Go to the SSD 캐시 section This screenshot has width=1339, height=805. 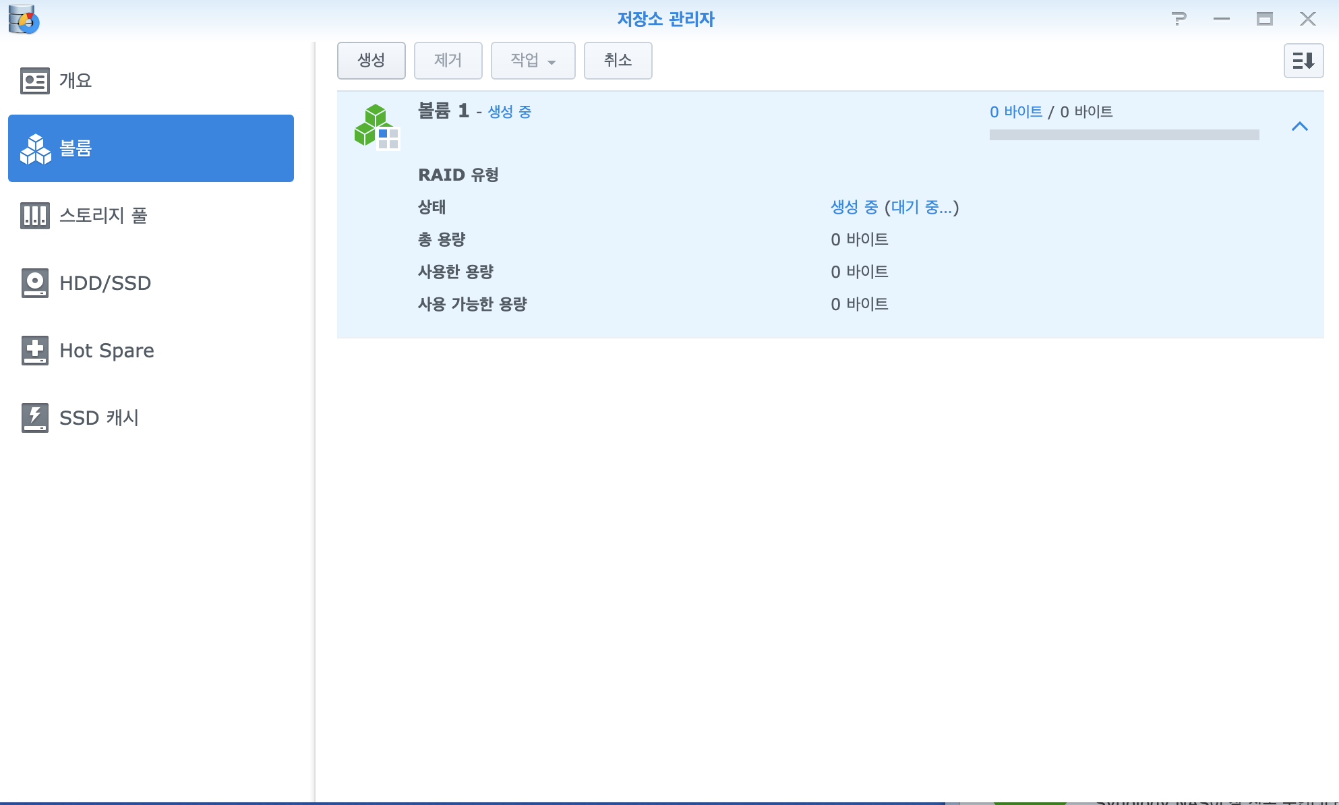point(99,418)
